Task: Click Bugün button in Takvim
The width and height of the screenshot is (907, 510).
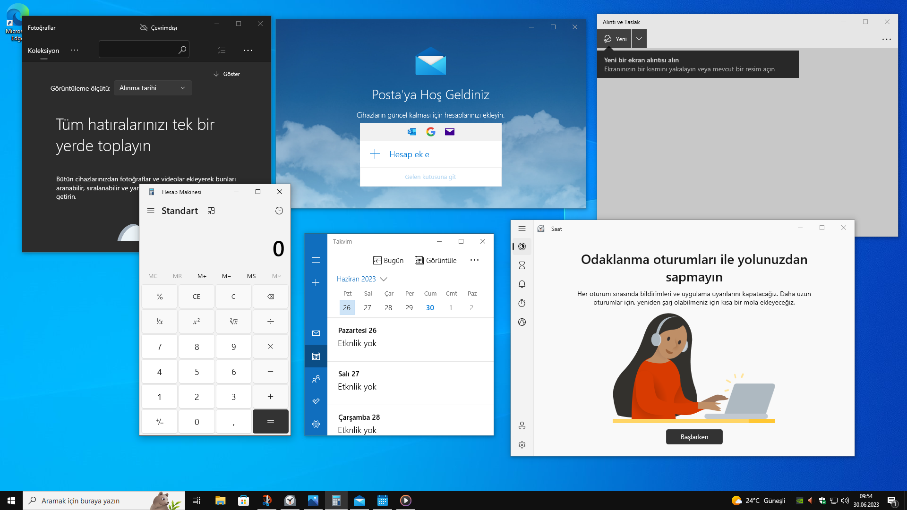Action: (388, 260)
